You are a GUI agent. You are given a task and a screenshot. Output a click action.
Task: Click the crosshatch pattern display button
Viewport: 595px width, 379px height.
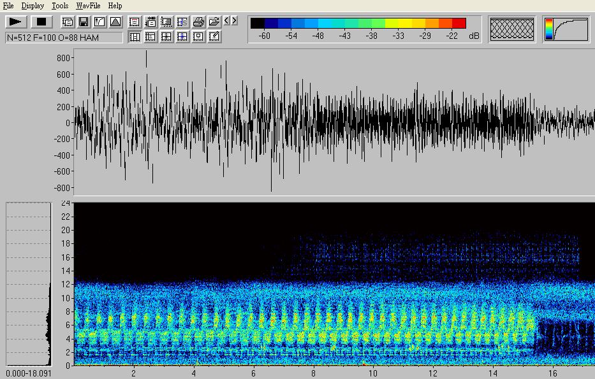click(512, 29)
